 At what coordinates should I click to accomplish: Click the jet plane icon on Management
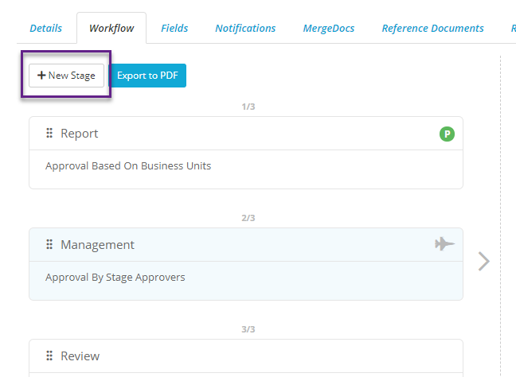click(444, 244)
